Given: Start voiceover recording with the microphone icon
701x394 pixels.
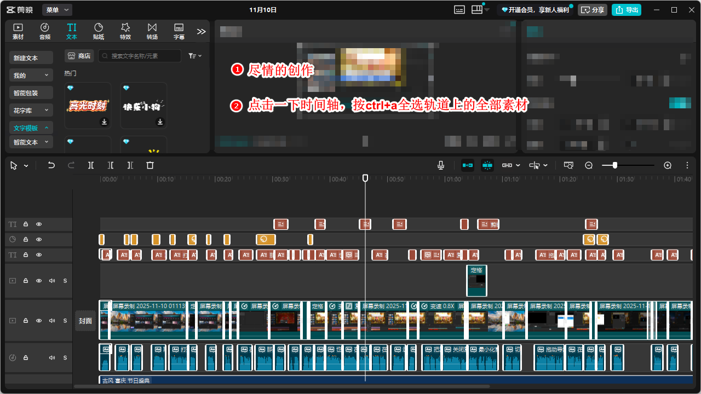Looking at the screenshot, I should point(441,165).
